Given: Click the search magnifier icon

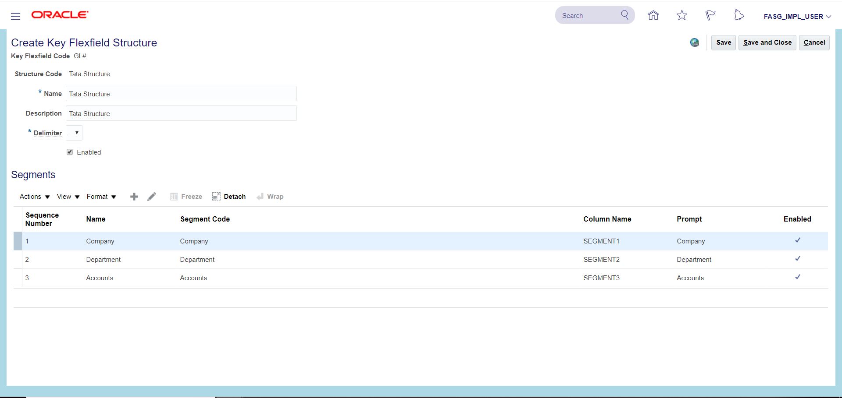Looking at the screenshot, I should click(624, 15).
